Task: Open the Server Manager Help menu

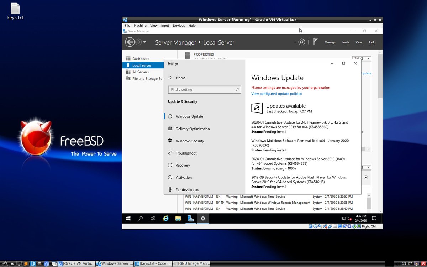Action: point(372,42)
